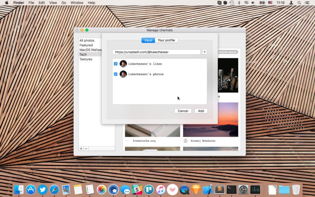Open Spotlight search in the menu bar

click(x=299, y=3)
